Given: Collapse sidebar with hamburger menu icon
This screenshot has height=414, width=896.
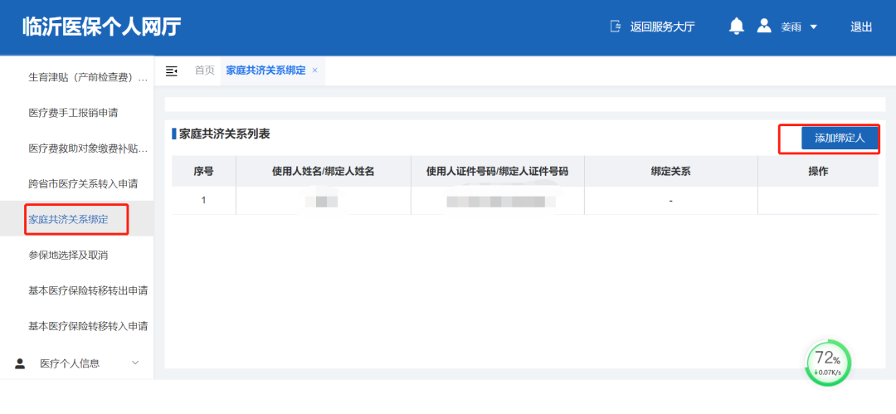Looking at the screenshot, I should click(x=172, y=71).
